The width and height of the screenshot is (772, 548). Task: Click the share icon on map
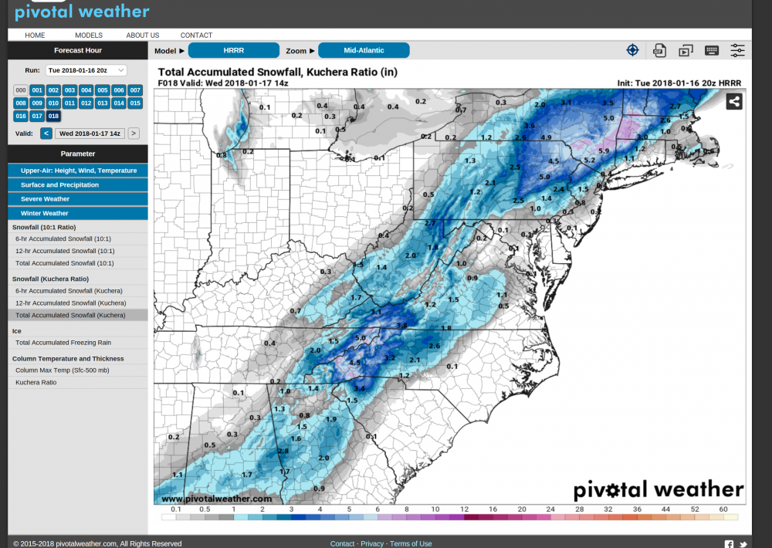(x=733, y=101)
